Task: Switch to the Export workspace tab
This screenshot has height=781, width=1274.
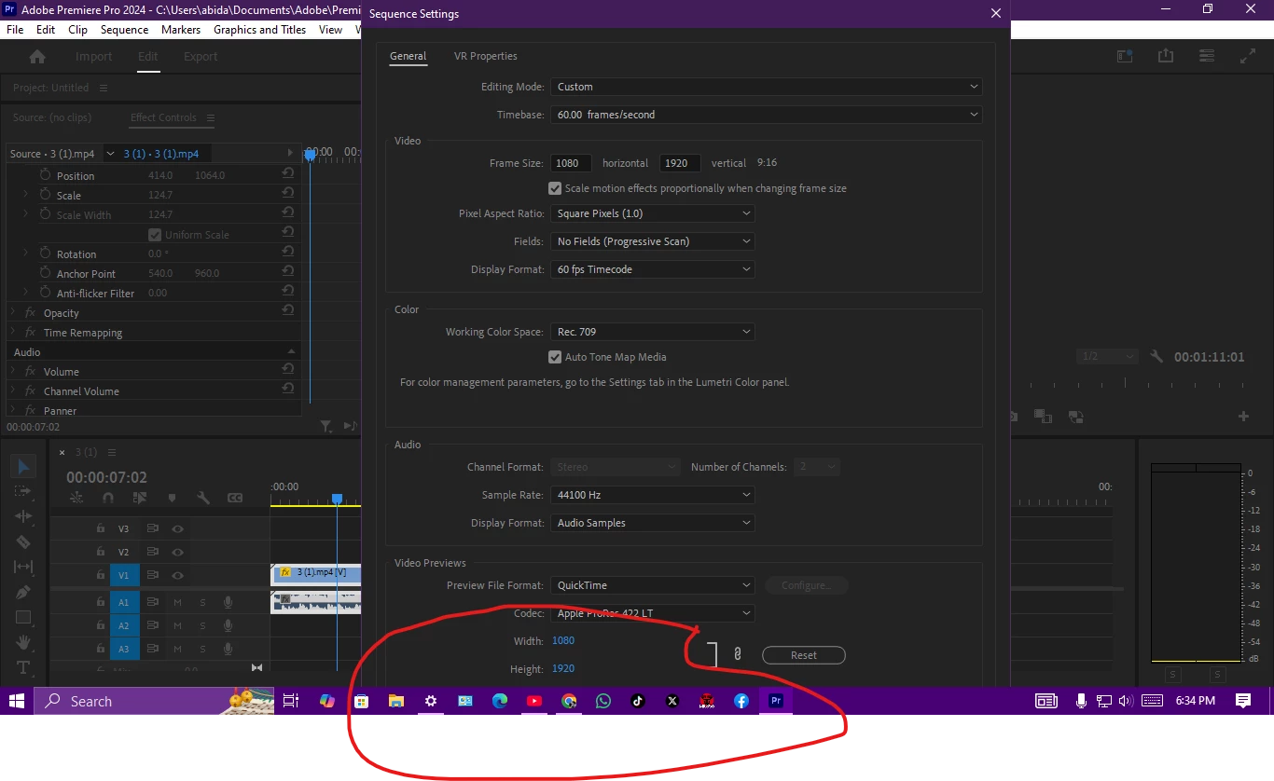Action: tap(201, 57)
